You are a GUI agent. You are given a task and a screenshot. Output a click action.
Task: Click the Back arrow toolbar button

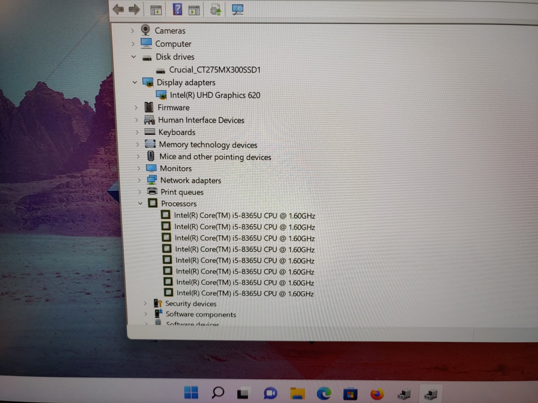(118, 9)
